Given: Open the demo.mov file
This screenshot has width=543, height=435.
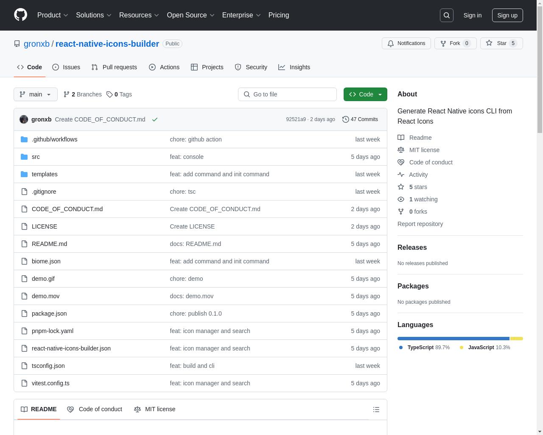Looking at the screenshot, I should point(45,296).
